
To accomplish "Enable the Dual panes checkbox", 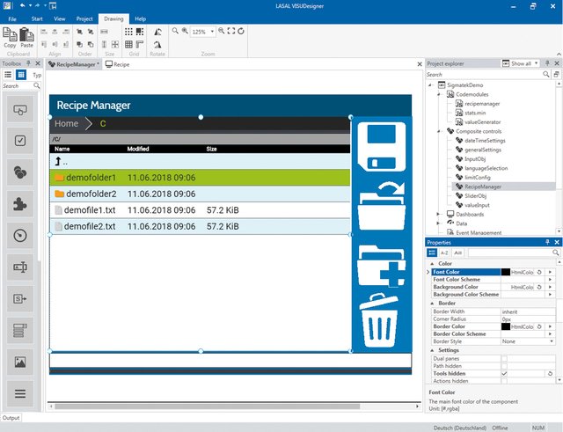I will (504, 358).
